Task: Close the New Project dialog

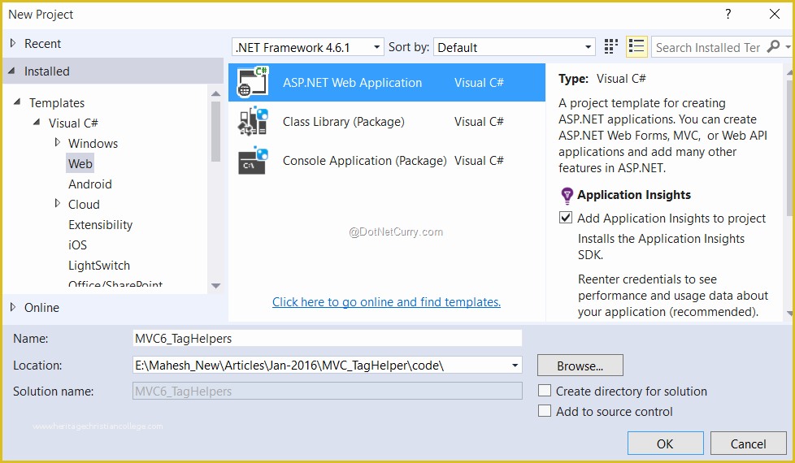Action: (774, 14)
